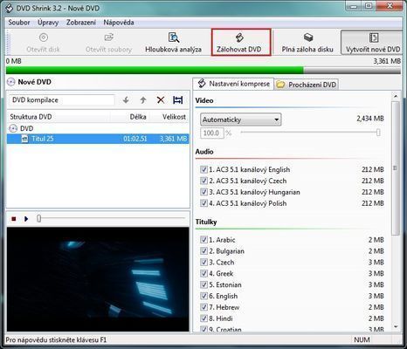Open the Úpravy menu
407x349 pixels.
(48, 23)
